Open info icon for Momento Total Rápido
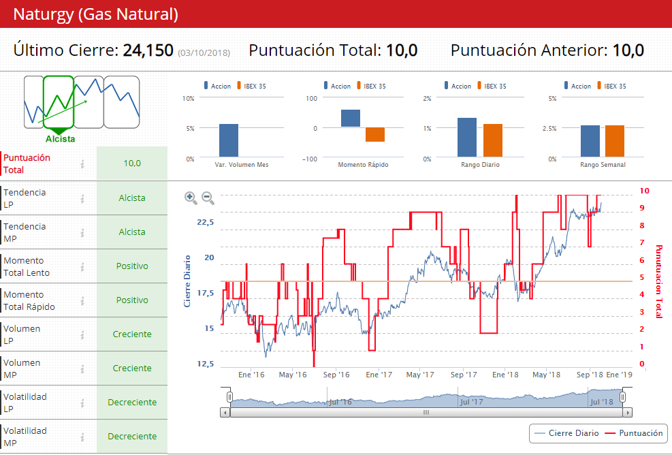This screenshot has width=672, height=455. pos(82,300)
